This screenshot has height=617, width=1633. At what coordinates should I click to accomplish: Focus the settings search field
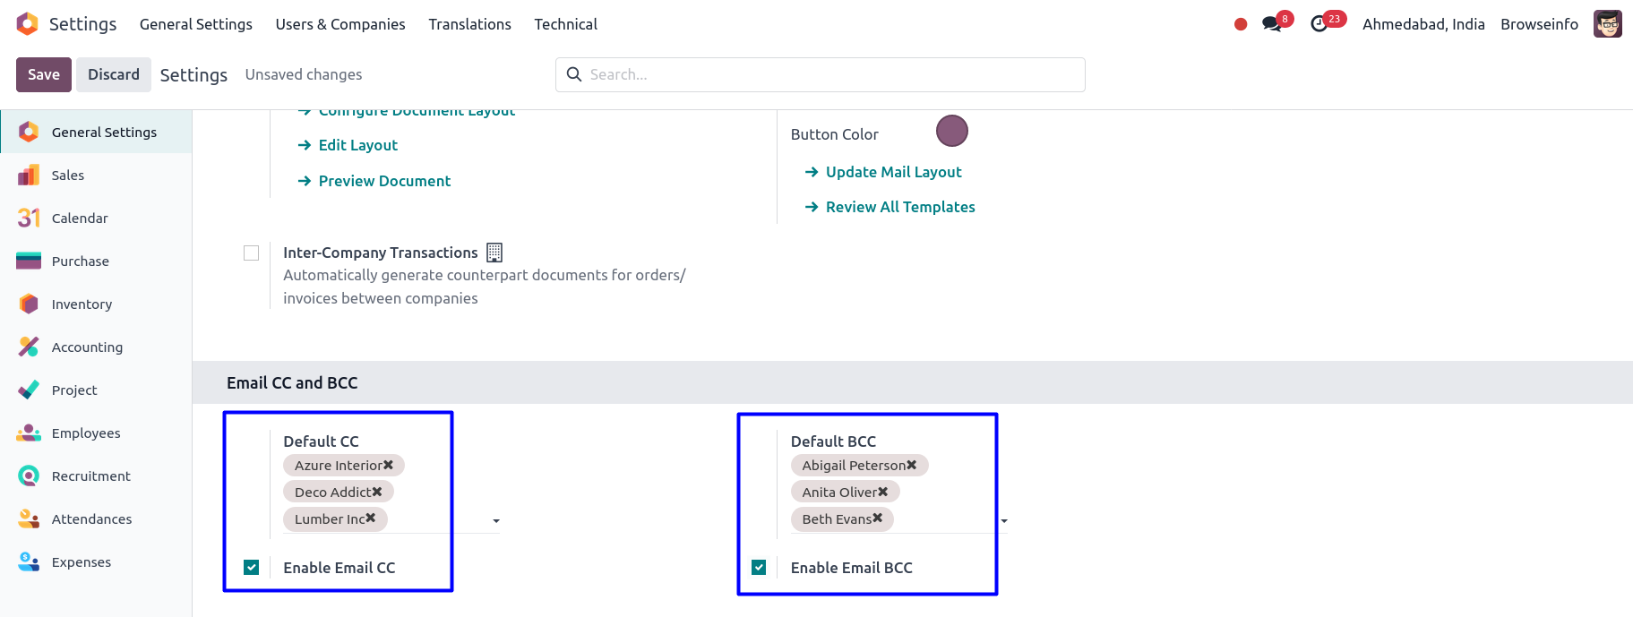[x=833, y=75]
